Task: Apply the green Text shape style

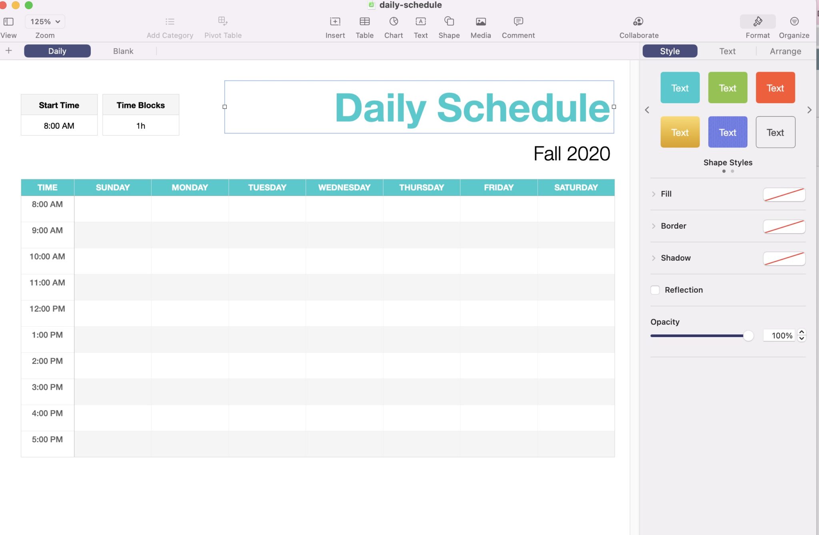Action: coord(727,88)
